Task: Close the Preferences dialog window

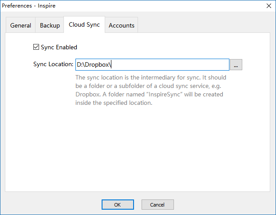Action: pyautogui.click(x=268, y=6)
